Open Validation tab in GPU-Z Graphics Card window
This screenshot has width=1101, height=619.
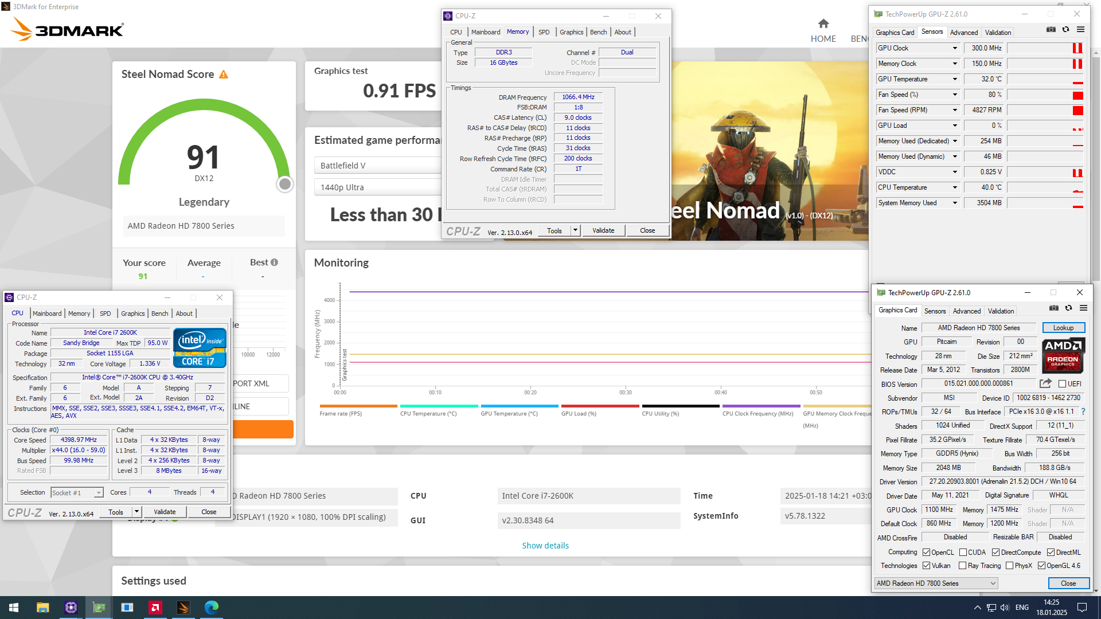[1001, 311]
